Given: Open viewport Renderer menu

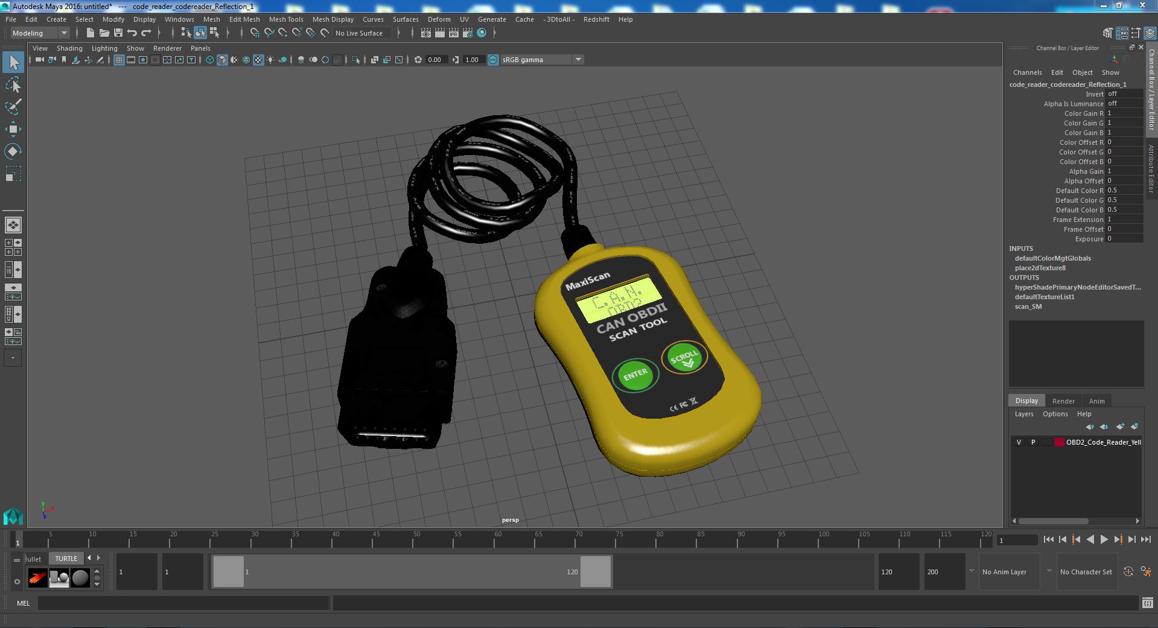Looking at the screenshot, I should click(x=167, y=48).
